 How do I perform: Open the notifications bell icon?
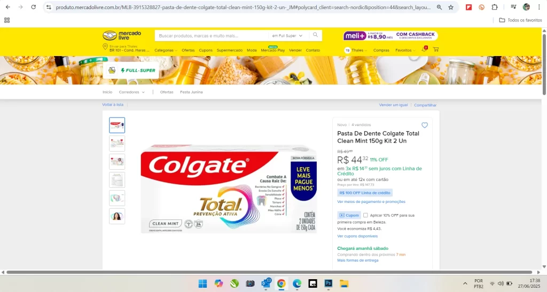point(424,50)
